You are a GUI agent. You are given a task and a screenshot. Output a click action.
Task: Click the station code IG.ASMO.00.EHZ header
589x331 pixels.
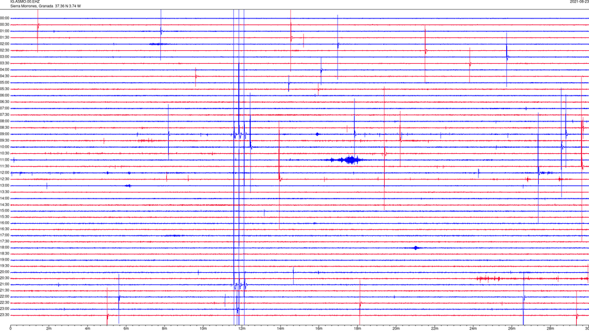coord(25,2)
